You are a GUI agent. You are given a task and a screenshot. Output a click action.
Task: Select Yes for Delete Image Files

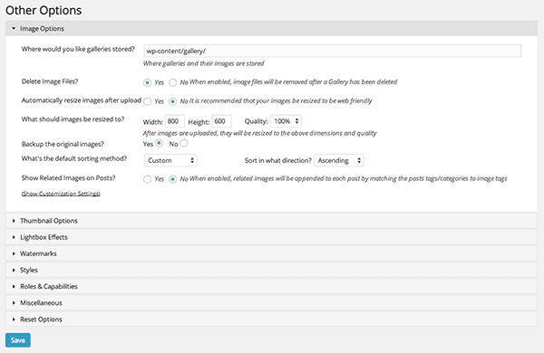(x=148, y=82)
